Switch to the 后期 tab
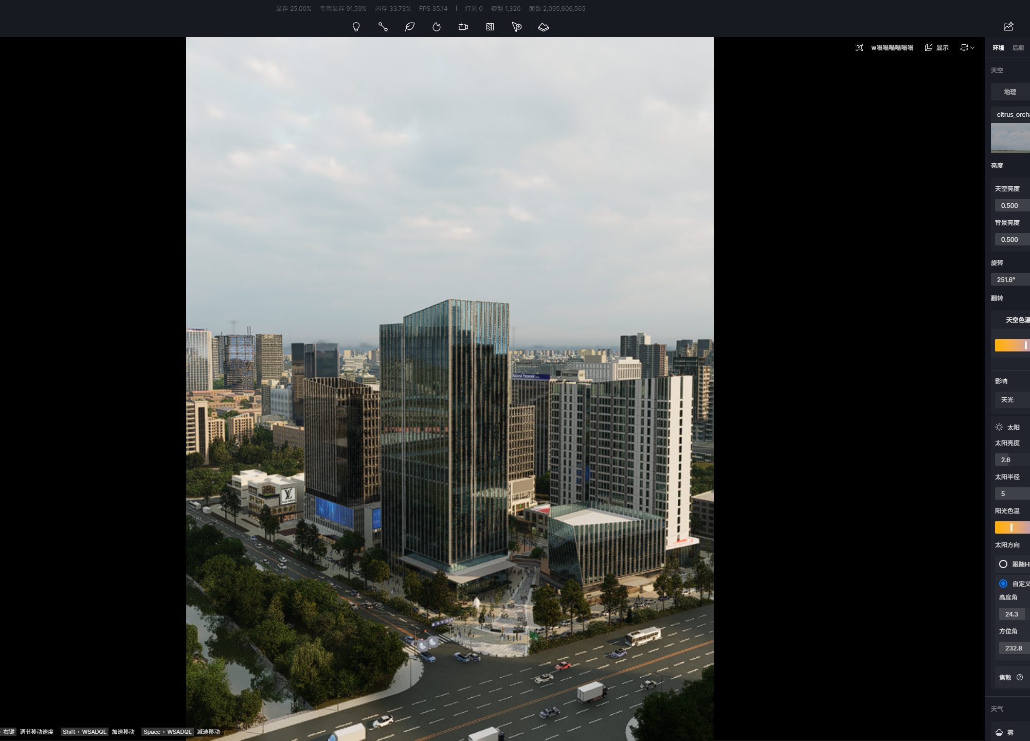 [1018, 48]
